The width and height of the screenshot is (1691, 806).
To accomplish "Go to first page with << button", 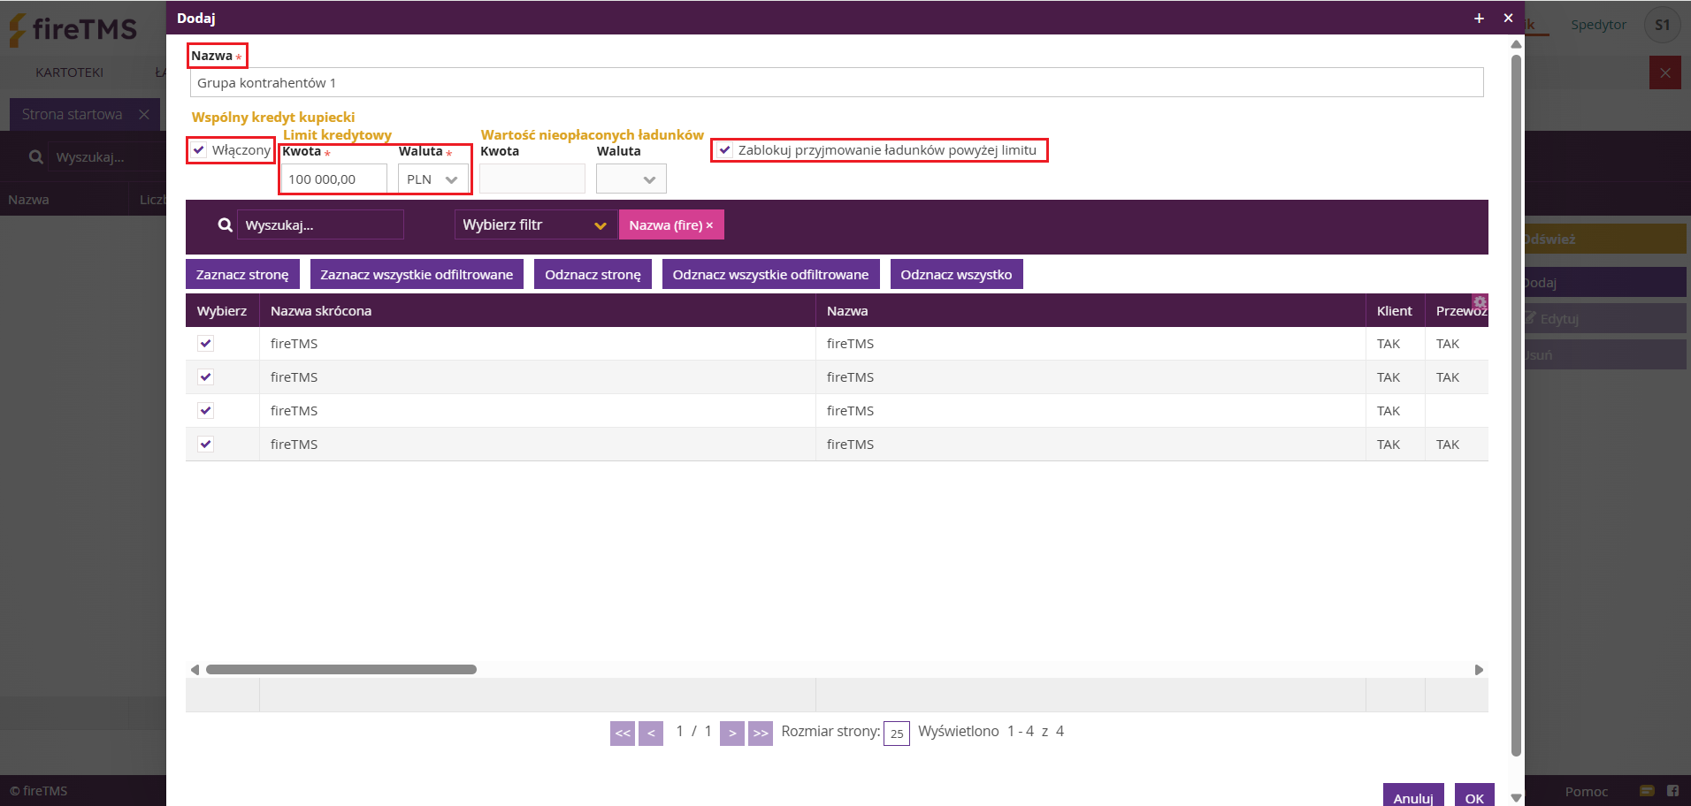I will click(x=623, y=733).
